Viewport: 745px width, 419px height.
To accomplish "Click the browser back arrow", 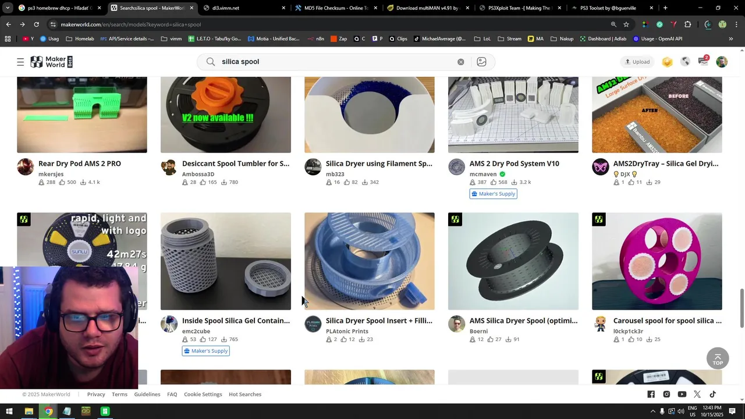I will 8,24.
